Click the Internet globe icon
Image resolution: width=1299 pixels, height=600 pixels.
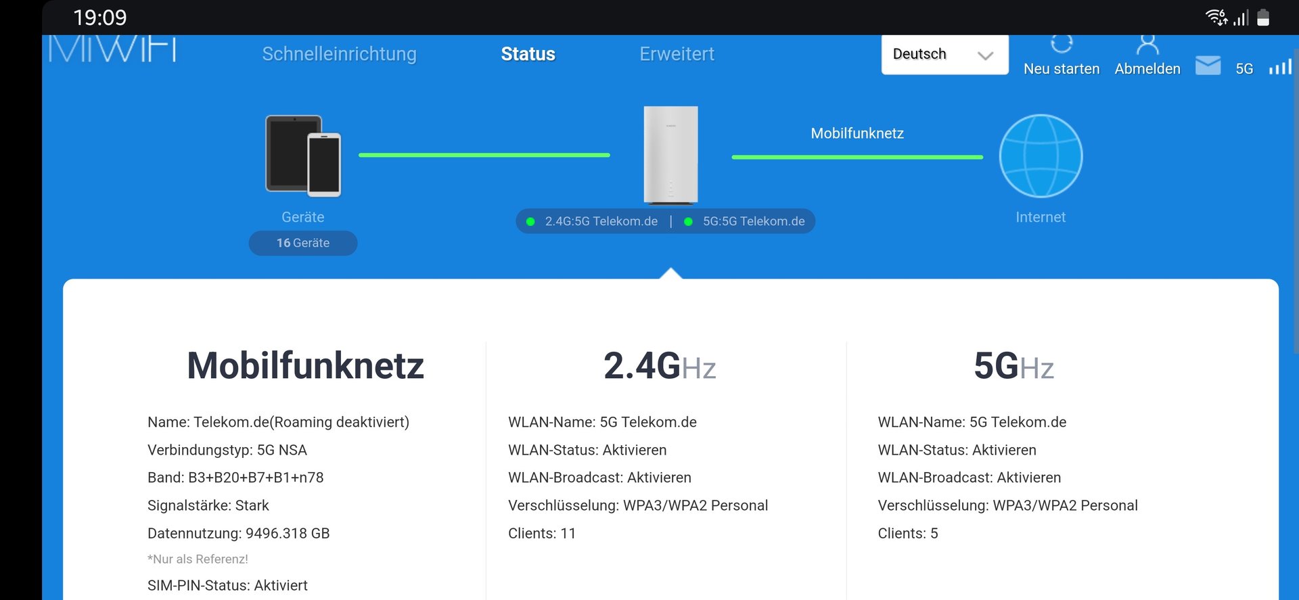pyautogui.click(x=1041, y=156)
